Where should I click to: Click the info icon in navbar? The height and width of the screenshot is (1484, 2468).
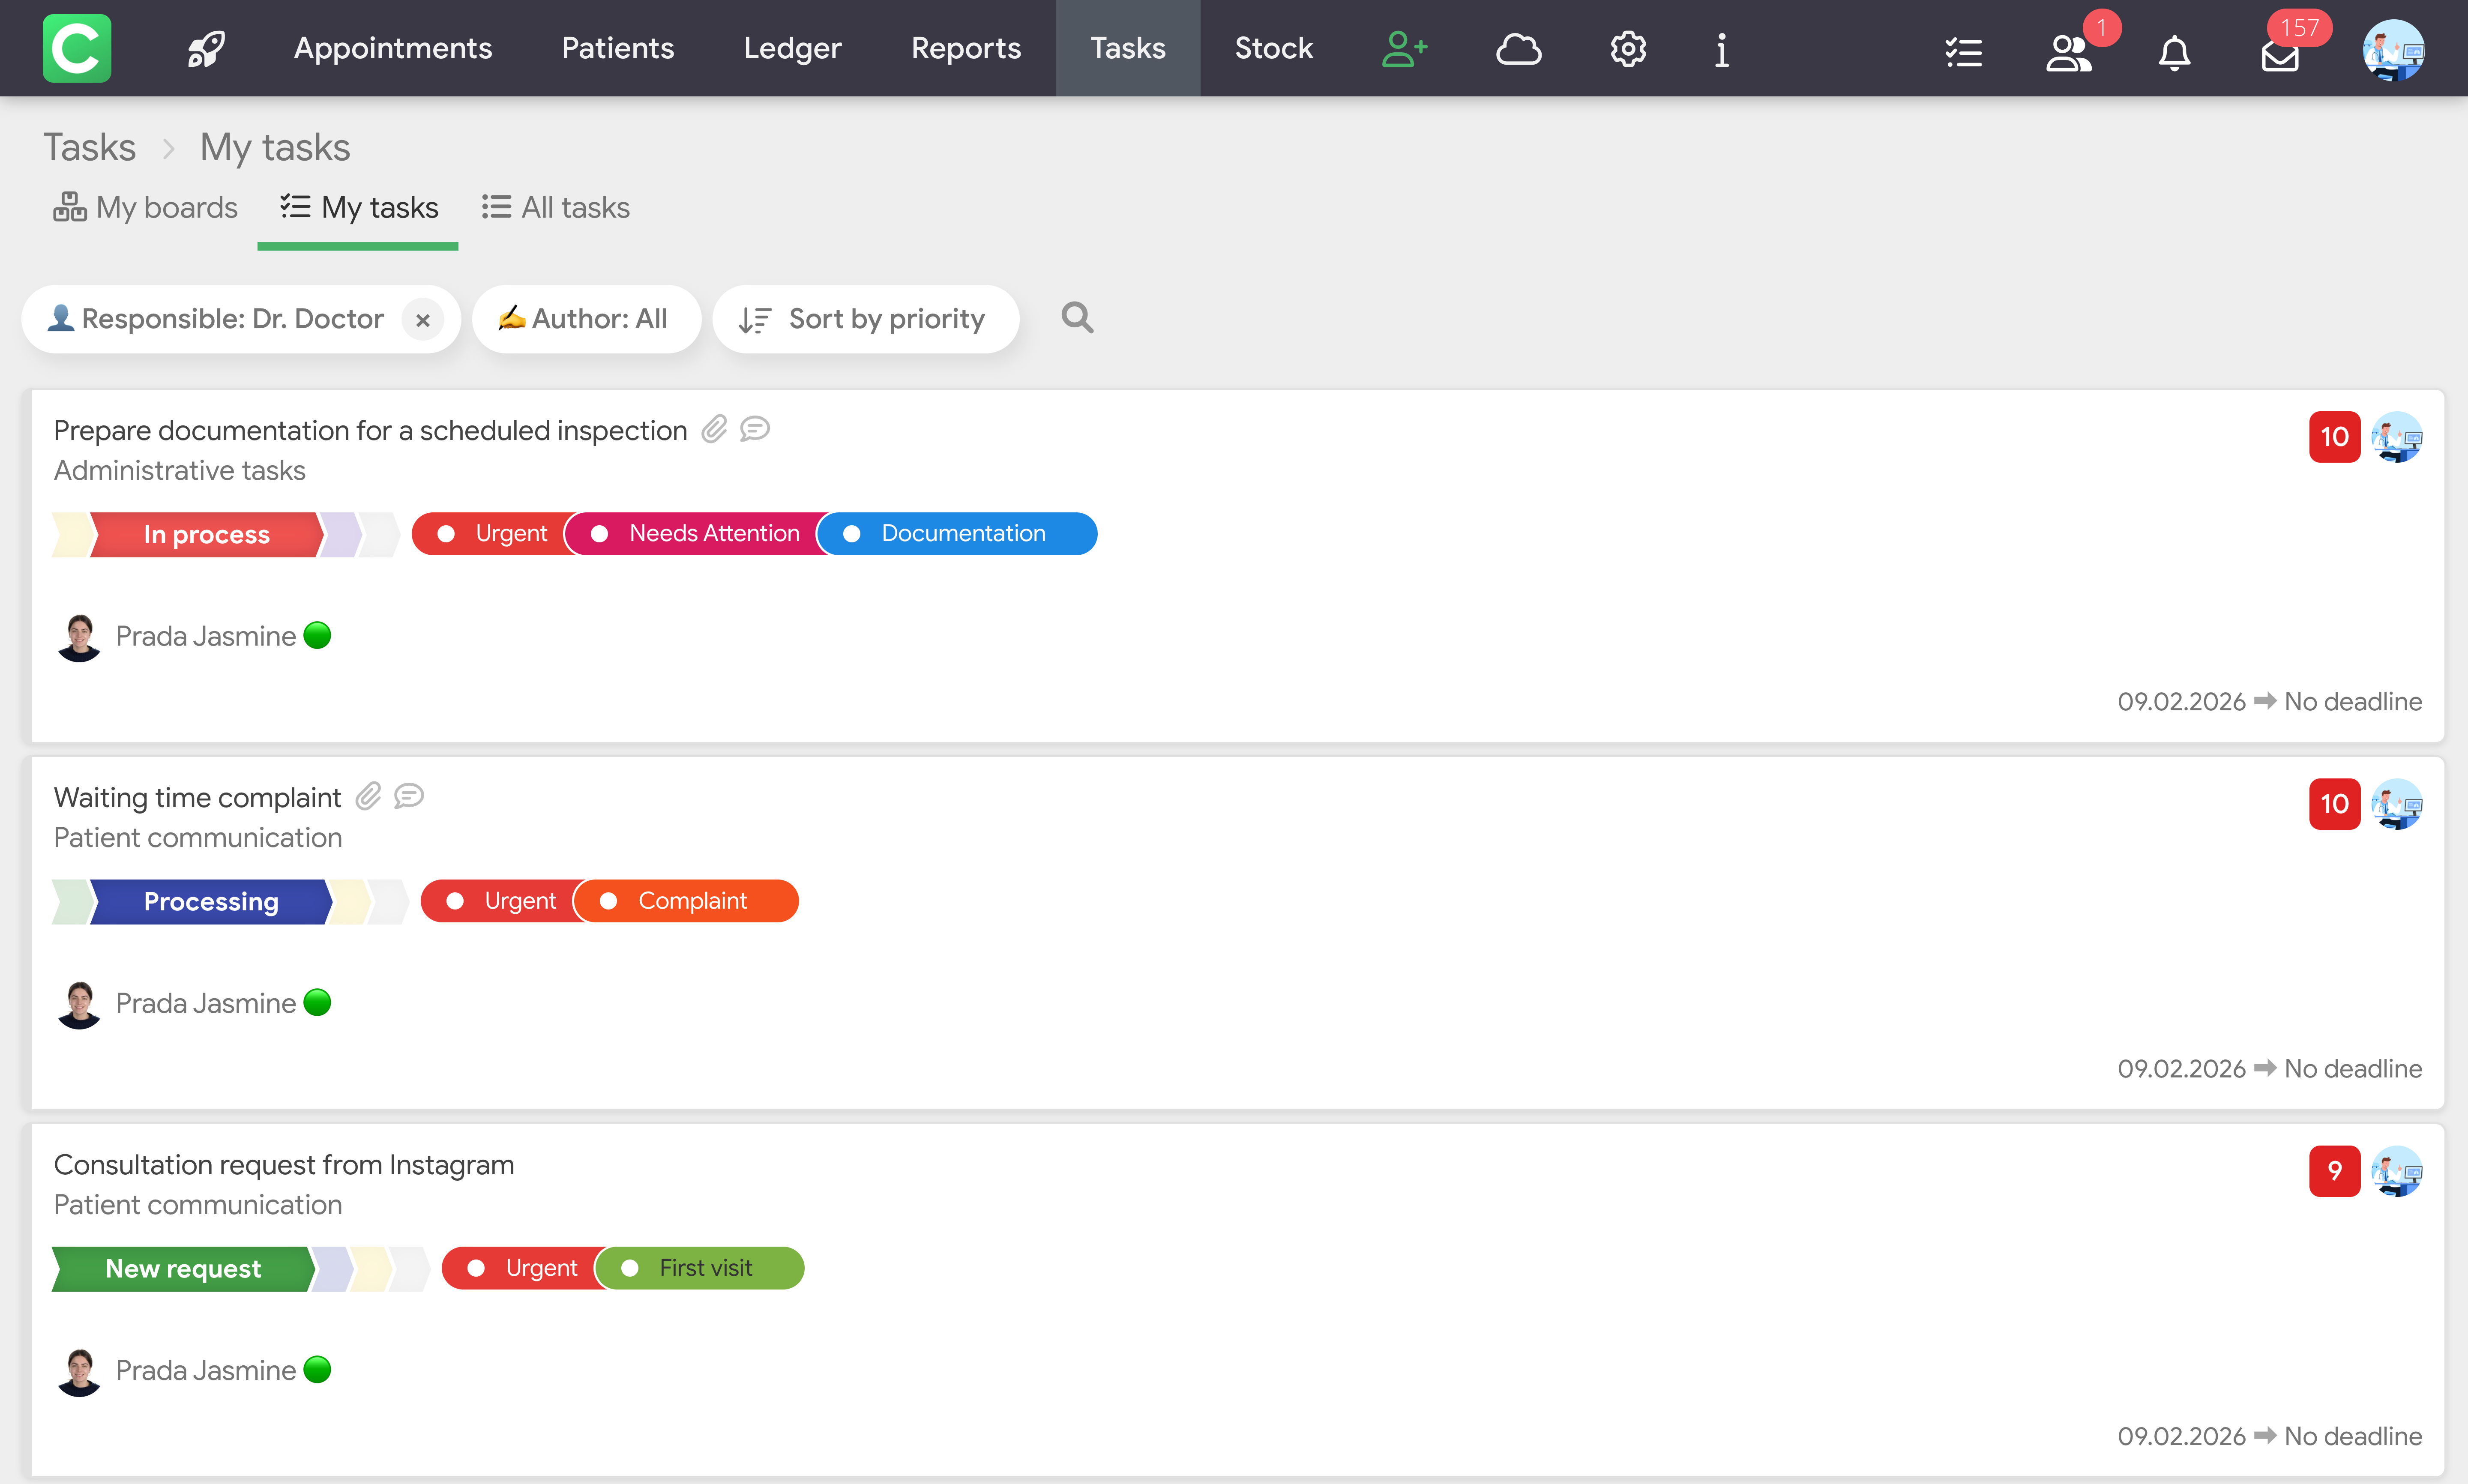pyautogui.click(x=1721, y=48)
